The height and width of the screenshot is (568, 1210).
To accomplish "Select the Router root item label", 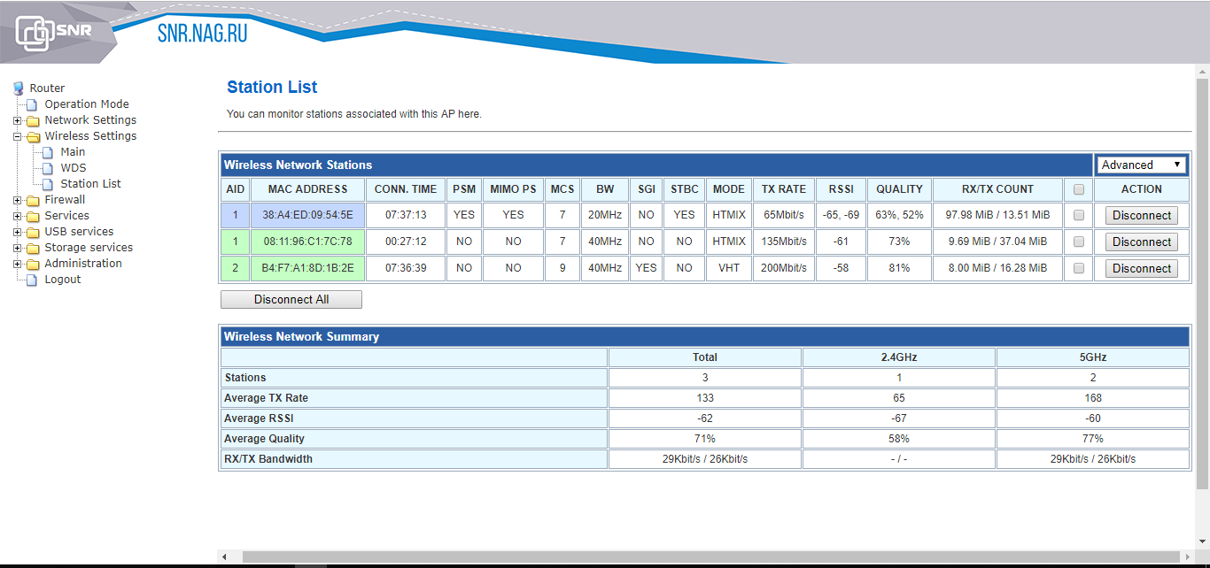I will click(x=47, y=88).
